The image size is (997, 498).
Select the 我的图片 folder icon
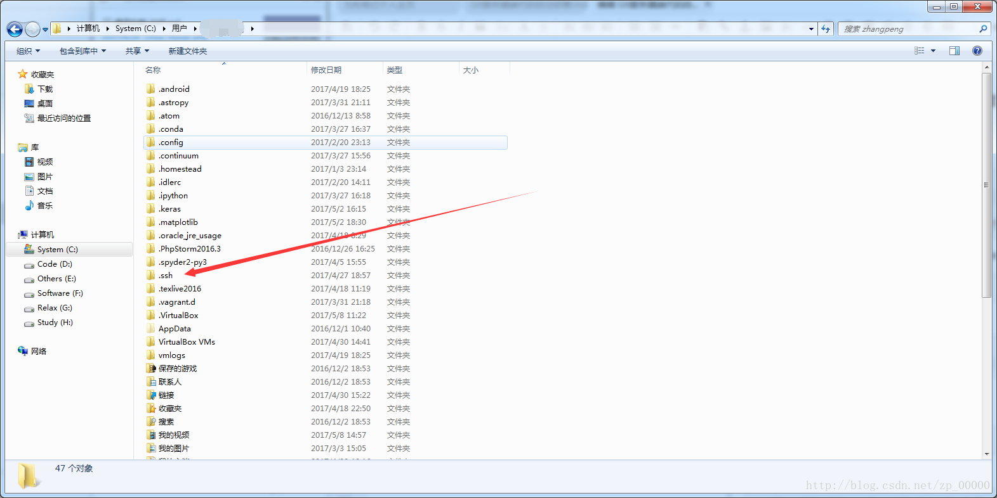click(151, 448)
